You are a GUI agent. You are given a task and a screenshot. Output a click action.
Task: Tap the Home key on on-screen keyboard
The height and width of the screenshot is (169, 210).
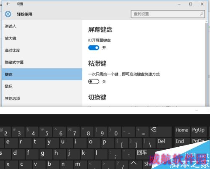pos(182,132)
